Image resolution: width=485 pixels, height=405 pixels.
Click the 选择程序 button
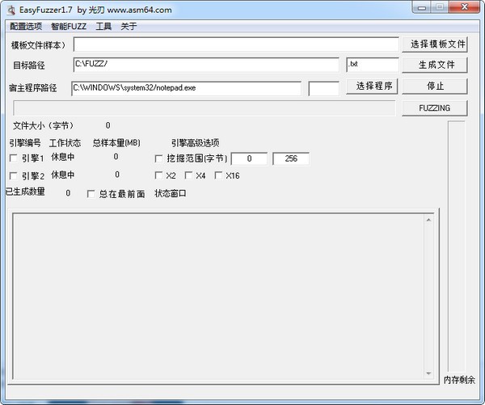pyautogui.click(x=372, y=86)
